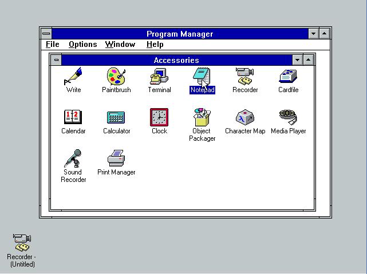367x274 pixels.
Task: Click the Accessories title bar
Action: pyautogui.click(x=177, y=60)
